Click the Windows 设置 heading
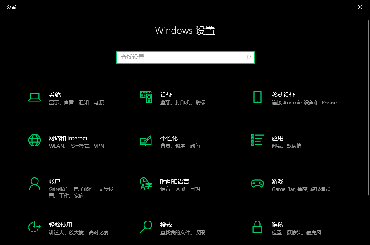 (x=185, y=31)
